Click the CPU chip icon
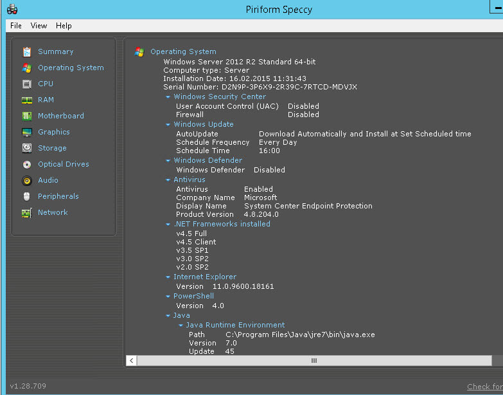This screenshot has width=503, height=395. (x=27, y=84)
